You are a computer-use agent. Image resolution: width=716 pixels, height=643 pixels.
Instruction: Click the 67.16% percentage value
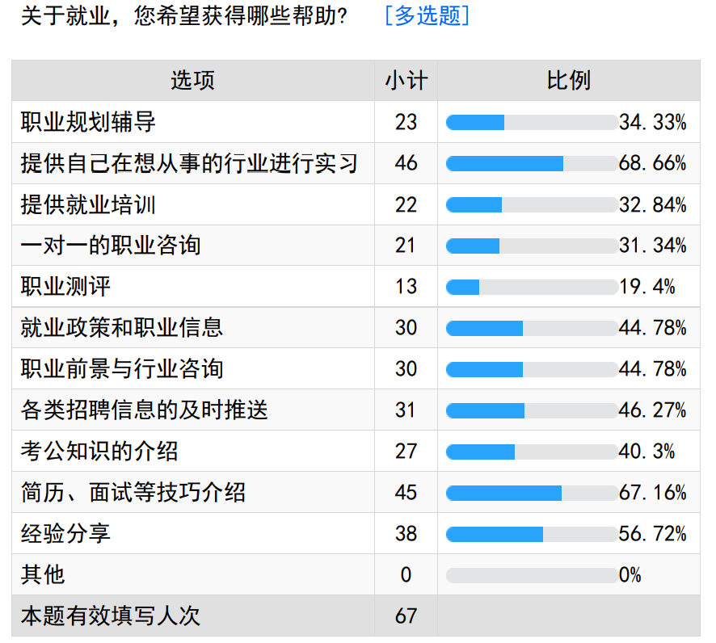(x=652, y=492)
